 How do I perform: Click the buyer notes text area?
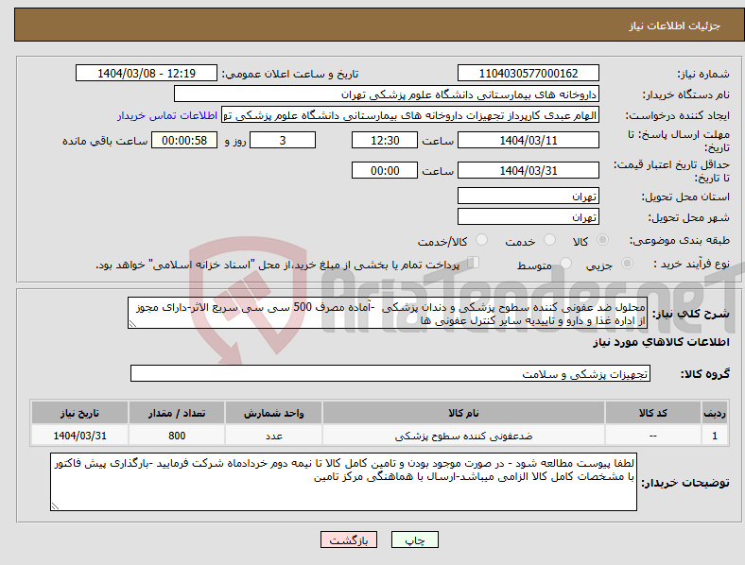coord(343,482)
